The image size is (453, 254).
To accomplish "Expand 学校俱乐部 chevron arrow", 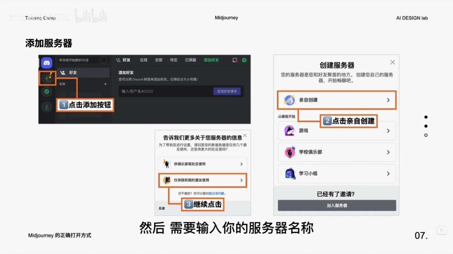I will (388, 152).
